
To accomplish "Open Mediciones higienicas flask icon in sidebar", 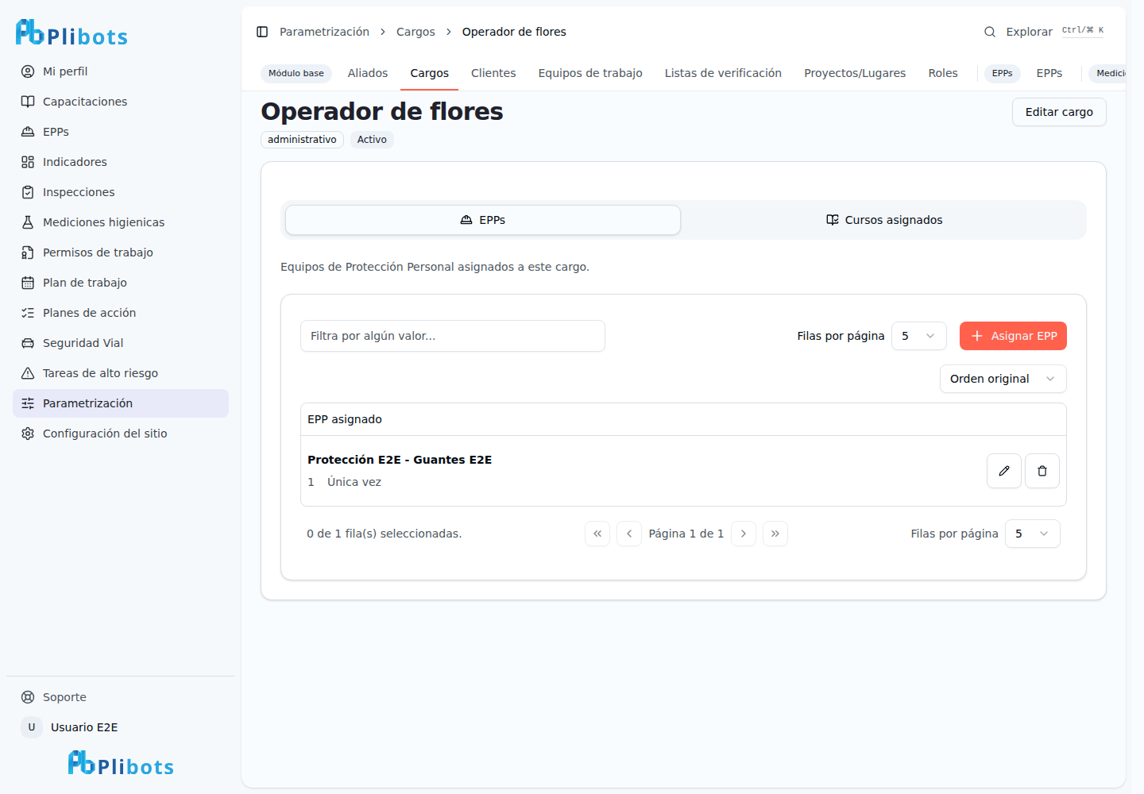I will coord(28,222).
